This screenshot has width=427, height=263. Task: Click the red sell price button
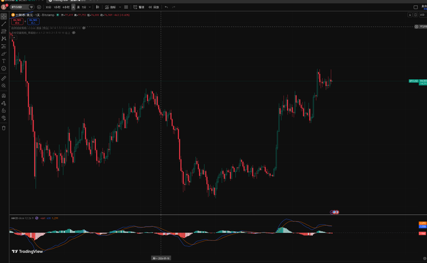click(x=17, y=21)
